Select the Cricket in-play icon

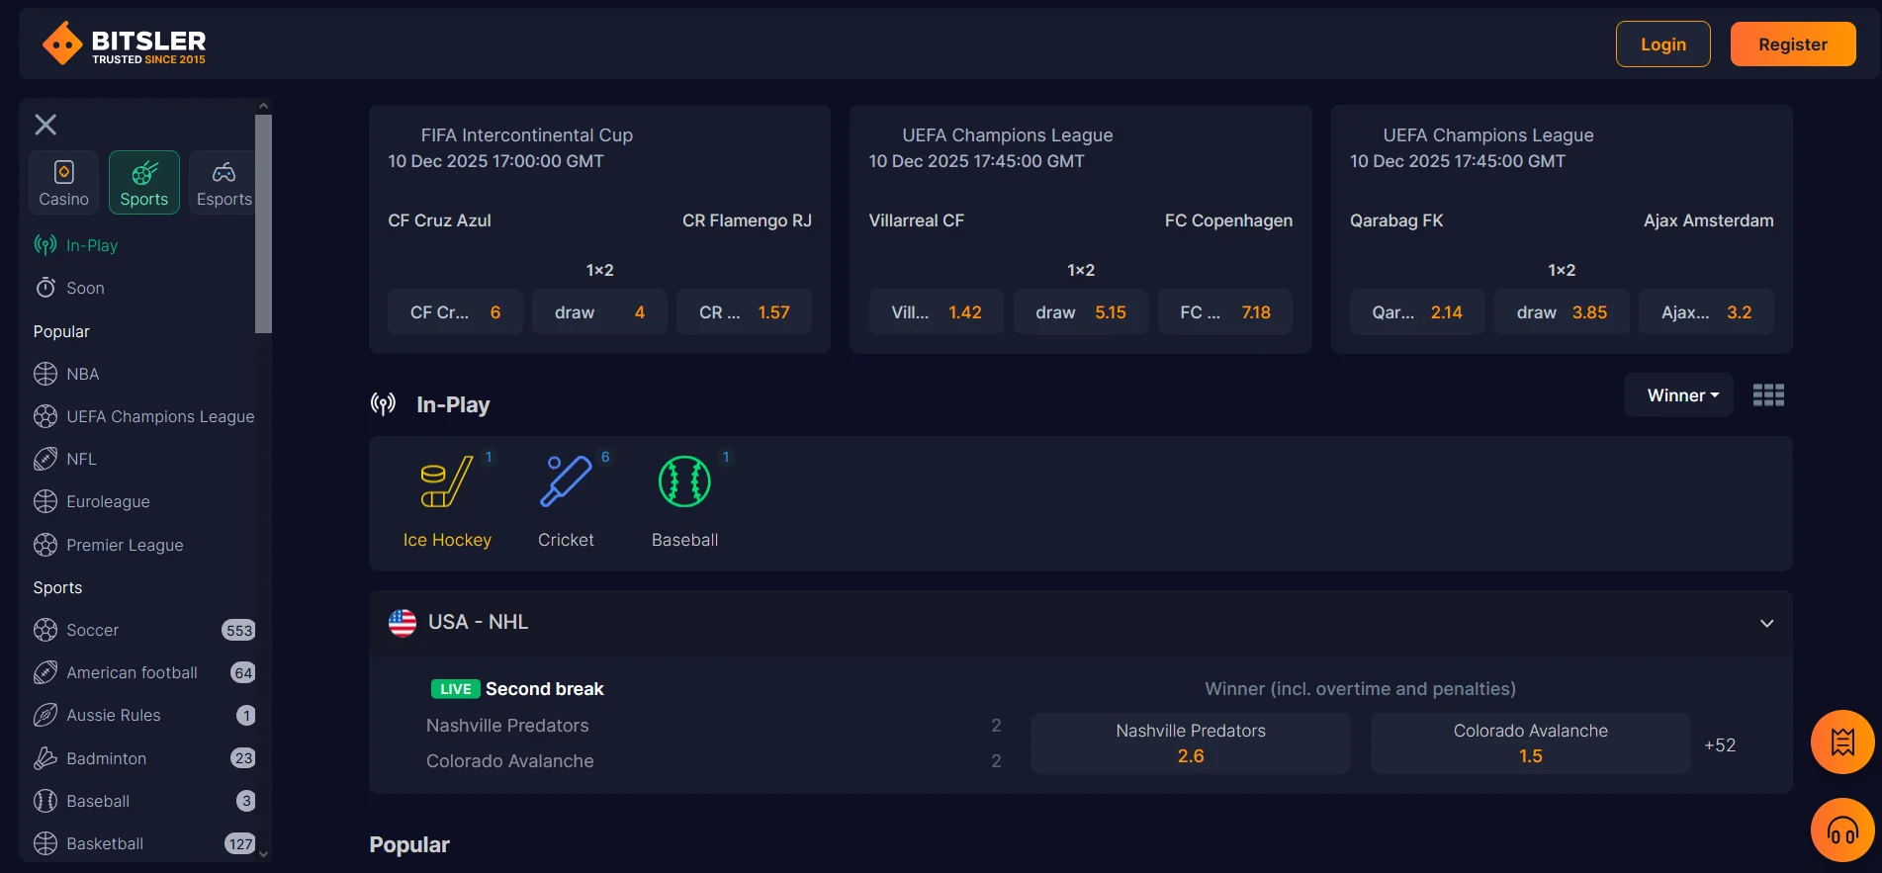coord(566,483)
